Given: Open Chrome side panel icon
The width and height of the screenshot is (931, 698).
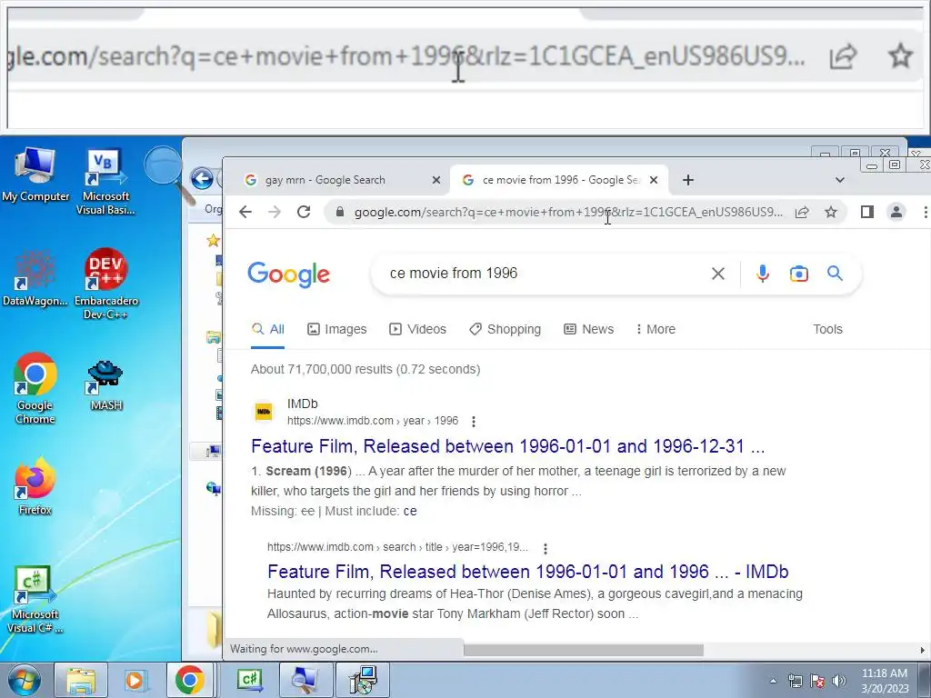Looking at the screenshot, I should (x=866, y=212).
